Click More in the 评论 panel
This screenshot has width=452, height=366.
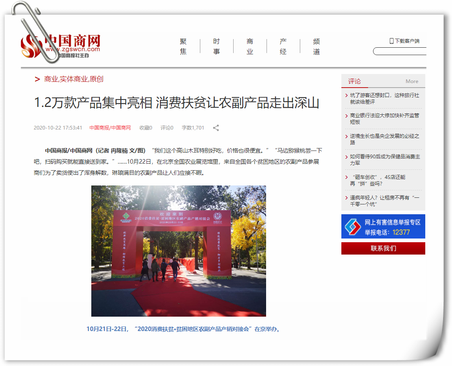point(412,81)
